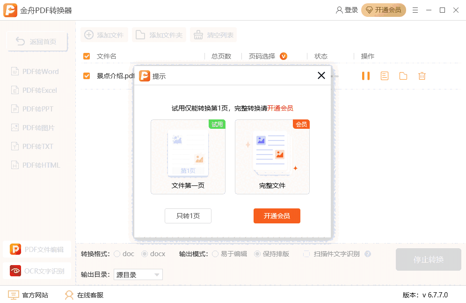The image size is (466, 303).
Task: Select 保持排版 output mode
Action: [x=257, y=254]
